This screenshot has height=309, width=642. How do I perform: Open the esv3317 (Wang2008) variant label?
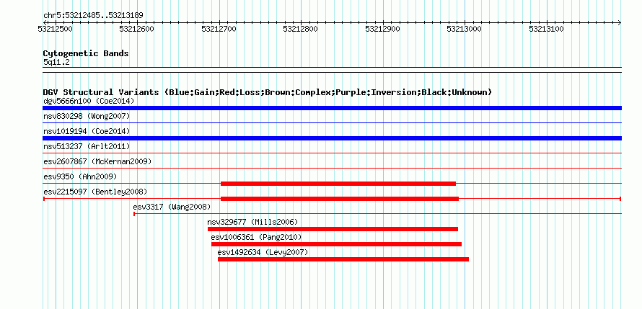coord(172,207)
